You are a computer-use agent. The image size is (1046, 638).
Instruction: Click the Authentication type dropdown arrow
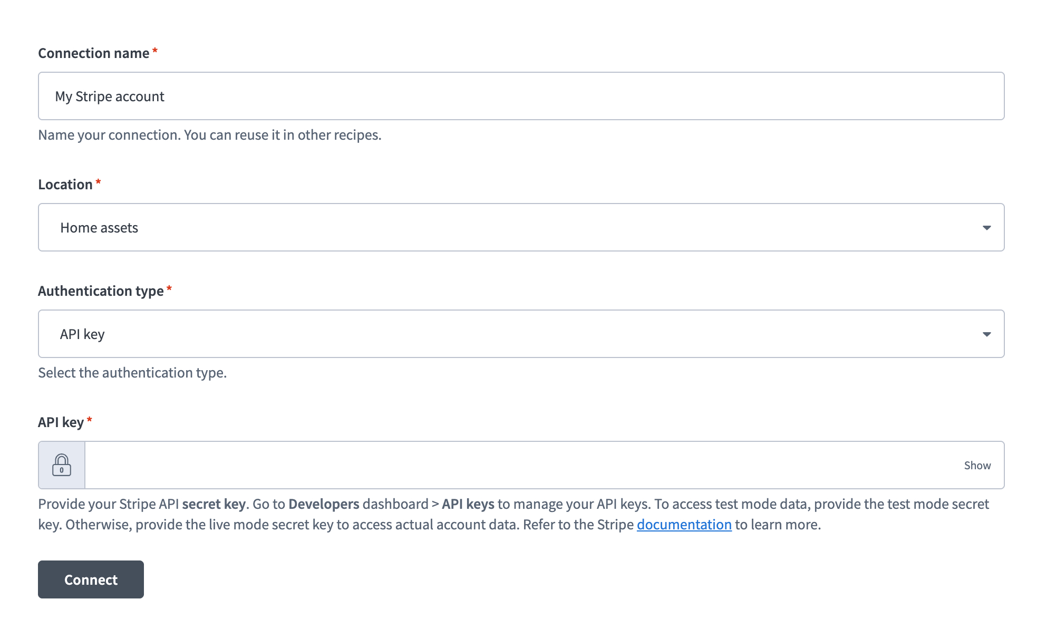coord(986,334)
